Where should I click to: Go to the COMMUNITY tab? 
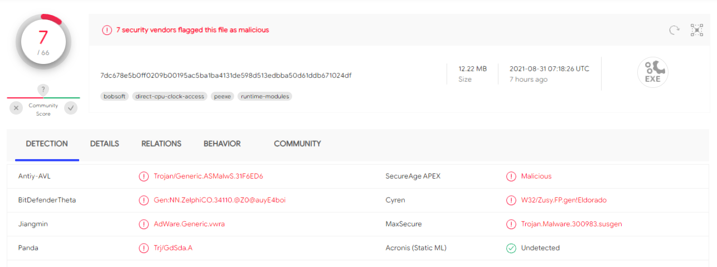click(x=297, y=144)
